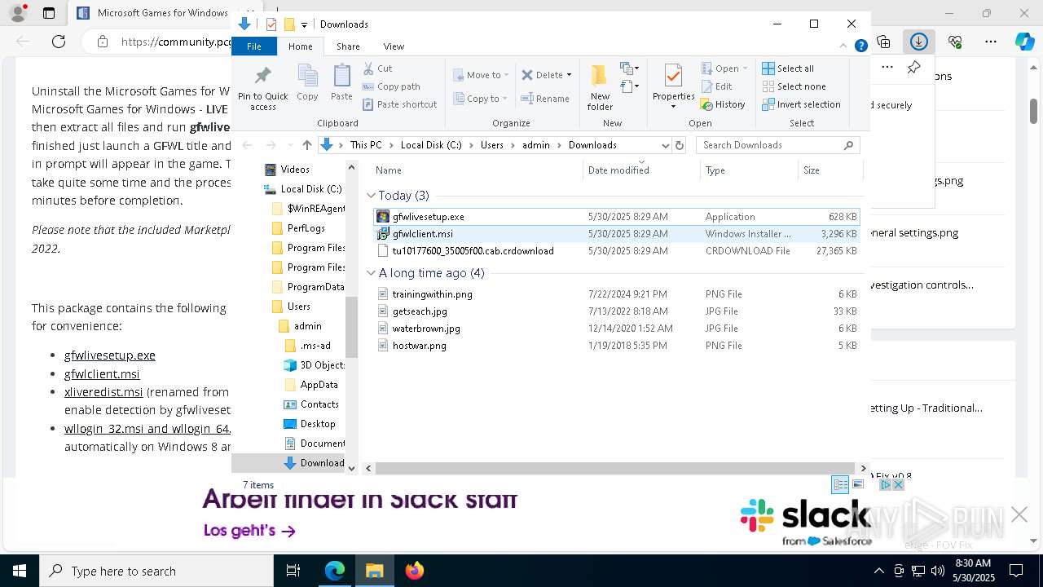The image size is (1043, 587).
Task: Click Pin to Quick access icon
Action: click(x=262, y=88)
